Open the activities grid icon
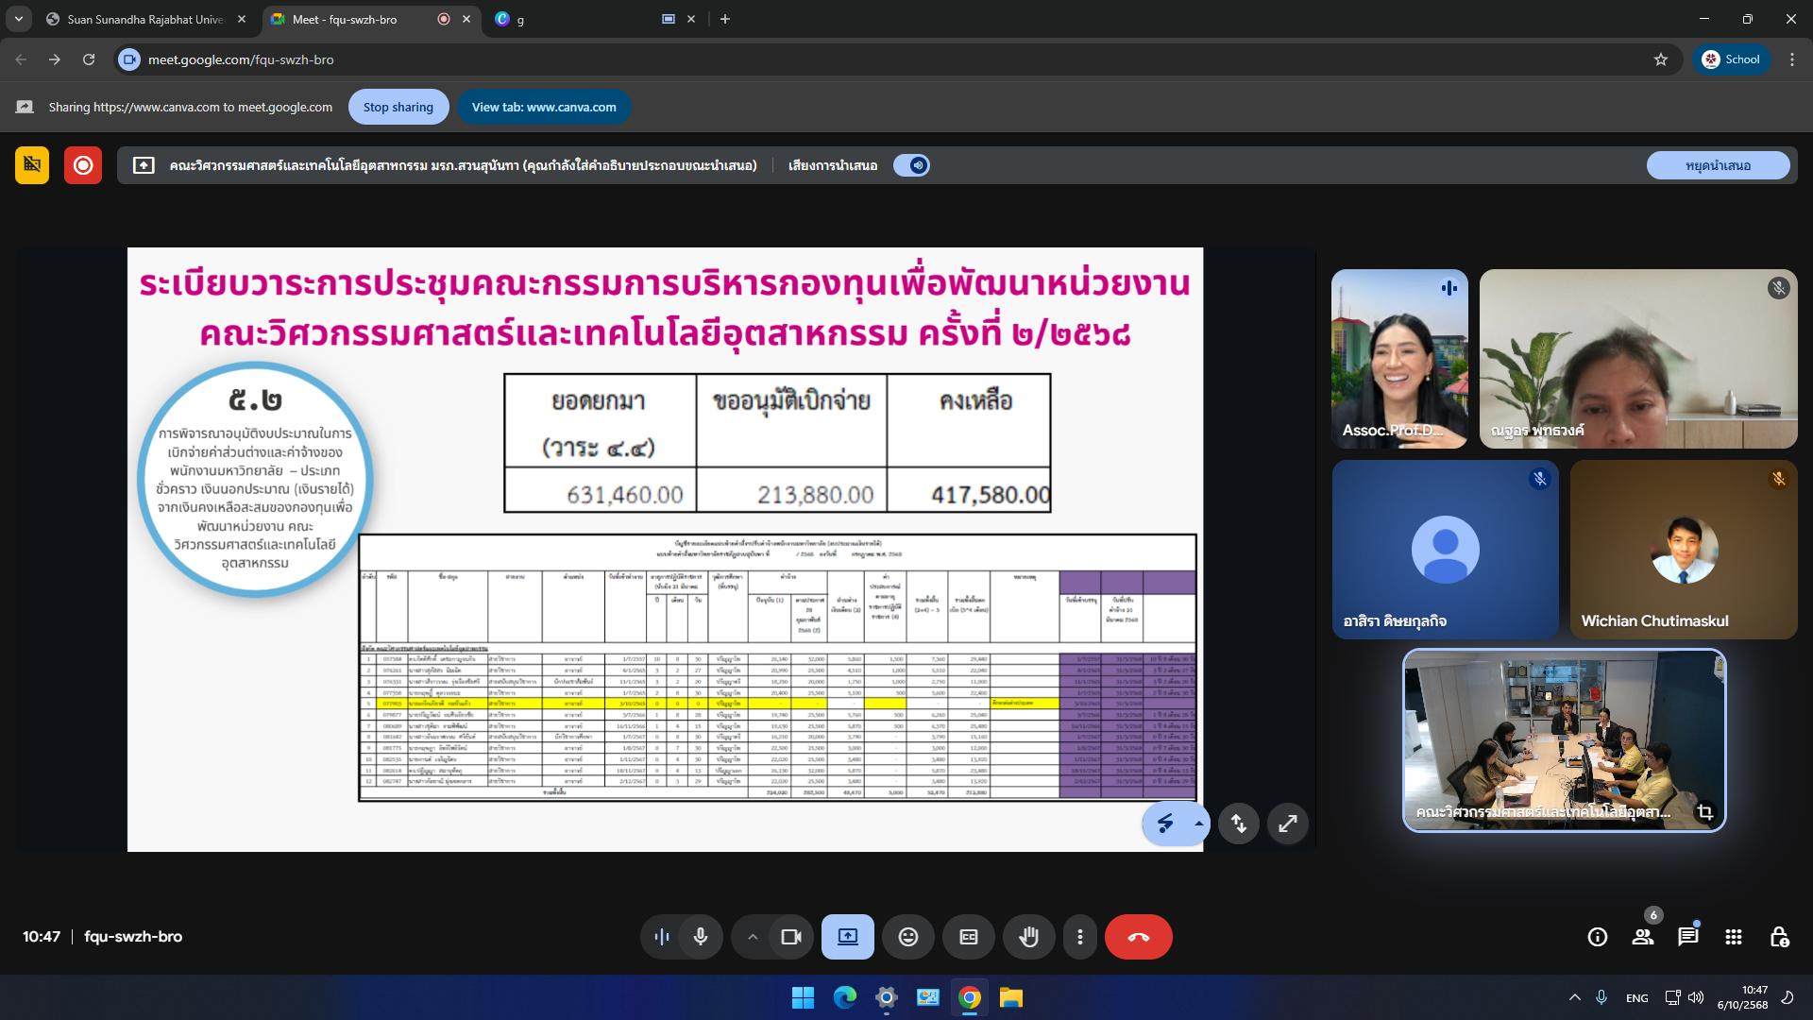This screenshot has height=1020, width=1813. click(1733, 937)
